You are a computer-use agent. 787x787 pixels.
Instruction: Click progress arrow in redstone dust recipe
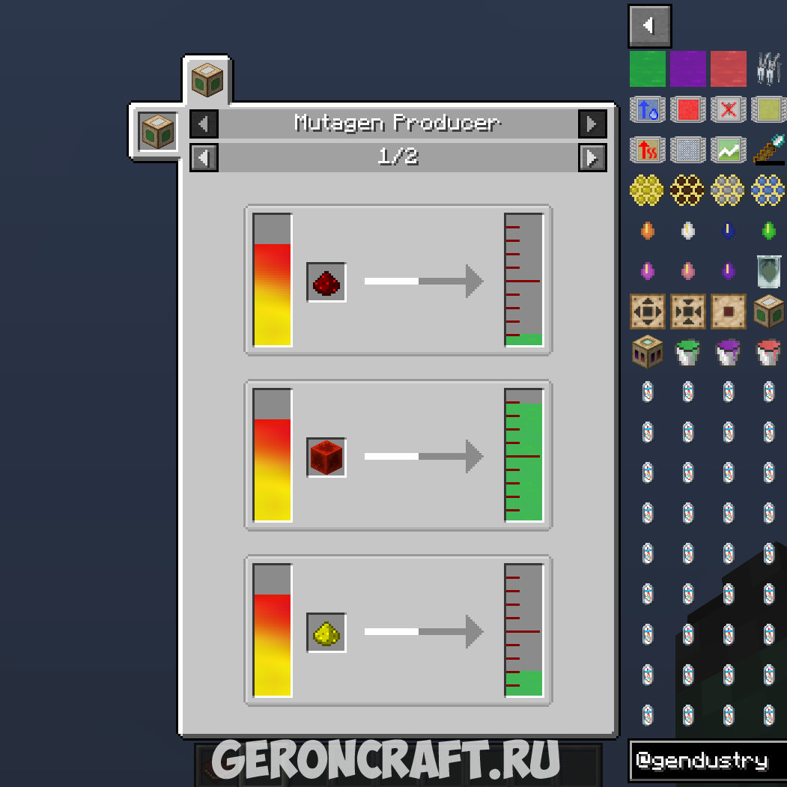(x=424, y=281)
